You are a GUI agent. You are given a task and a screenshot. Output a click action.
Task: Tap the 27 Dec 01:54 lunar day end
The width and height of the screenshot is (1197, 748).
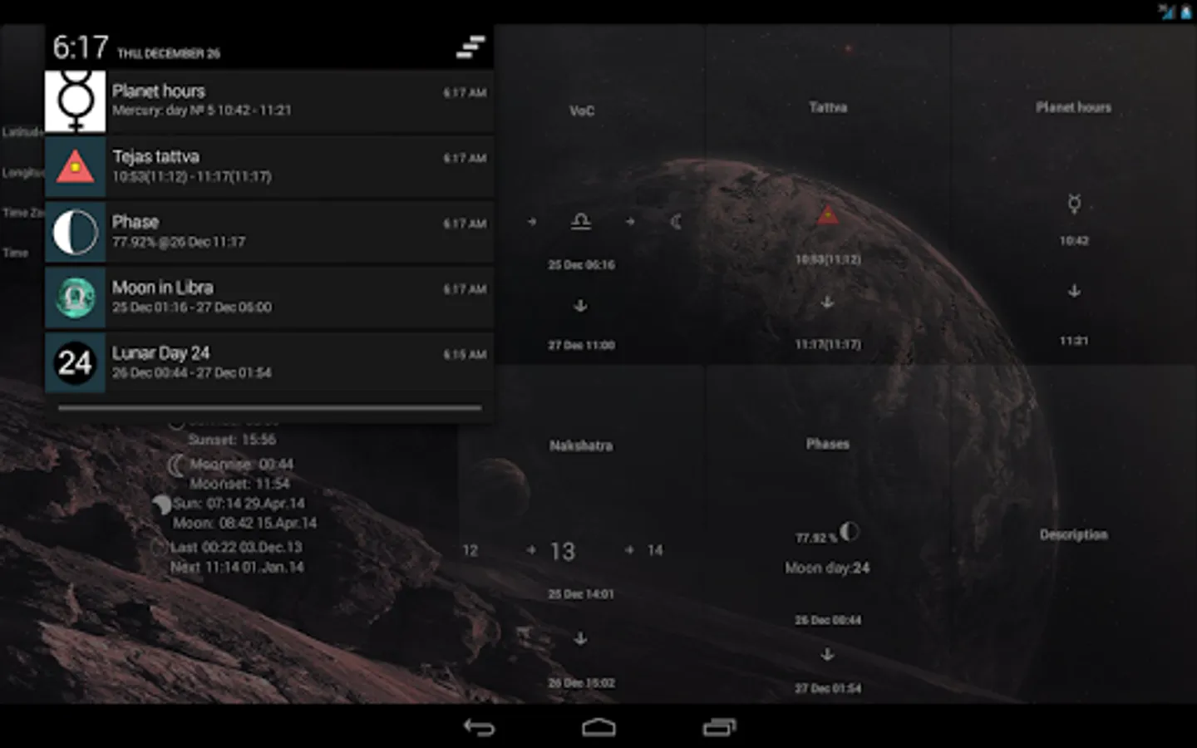click(x=828, y=688)
